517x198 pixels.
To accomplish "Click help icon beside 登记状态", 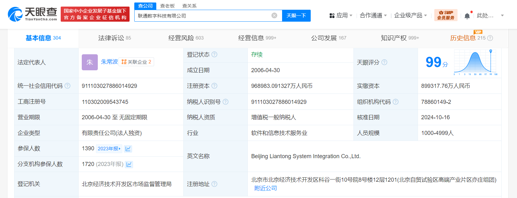I will point(214,55).
